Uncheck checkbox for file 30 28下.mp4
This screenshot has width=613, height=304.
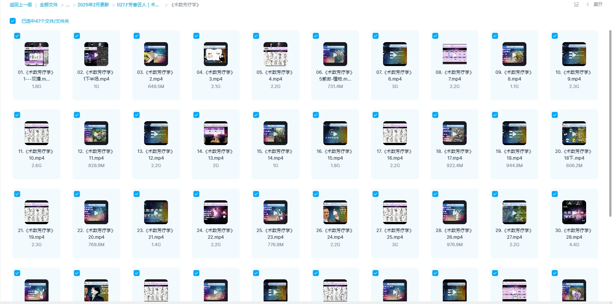[x=555, y=194]
